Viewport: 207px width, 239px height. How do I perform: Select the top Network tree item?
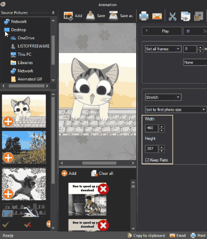(x=15, y=22)
